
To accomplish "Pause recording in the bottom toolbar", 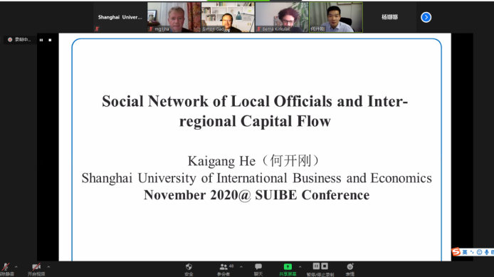I will point(316,266).
